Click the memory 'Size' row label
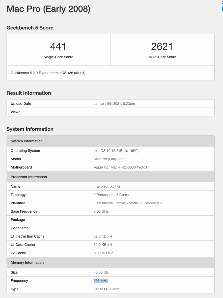Image resolution: width=223 pixels, height=298 pixels. (14, 272)
